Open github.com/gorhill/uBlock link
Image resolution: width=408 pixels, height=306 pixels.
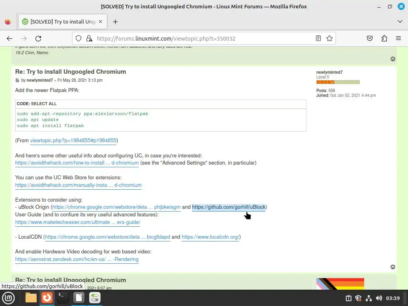tap(229, 207)
